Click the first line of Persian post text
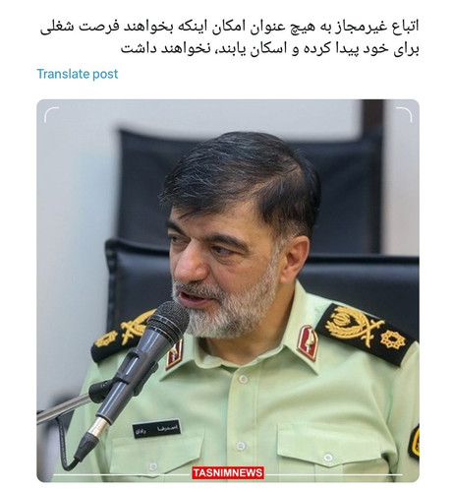Screen dimensions: 453x492 [x=229, y=27]
